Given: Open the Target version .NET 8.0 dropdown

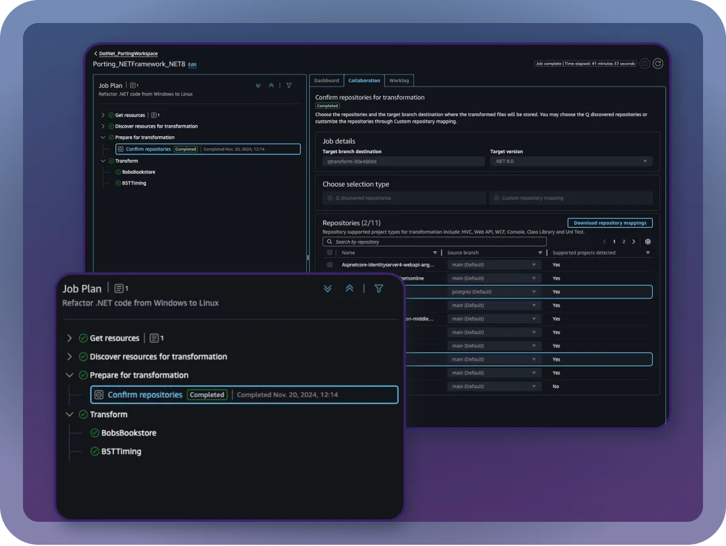Looking at the screenshot, I should pos(571,162).
